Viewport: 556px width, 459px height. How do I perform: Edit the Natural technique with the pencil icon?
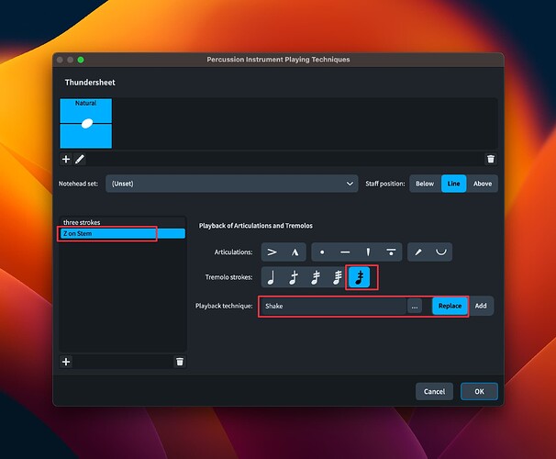(x=80, y=159)
